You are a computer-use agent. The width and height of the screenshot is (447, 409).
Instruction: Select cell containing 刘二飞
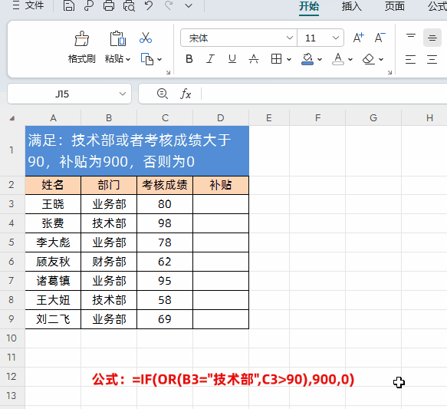coord(53,319)
